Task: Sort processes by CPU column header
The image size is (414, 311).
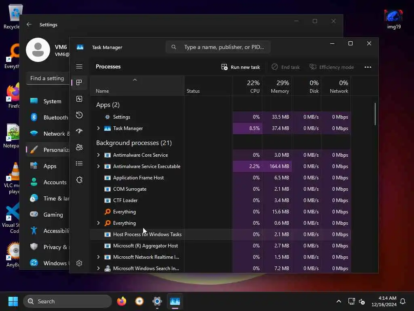Action: 247,86
